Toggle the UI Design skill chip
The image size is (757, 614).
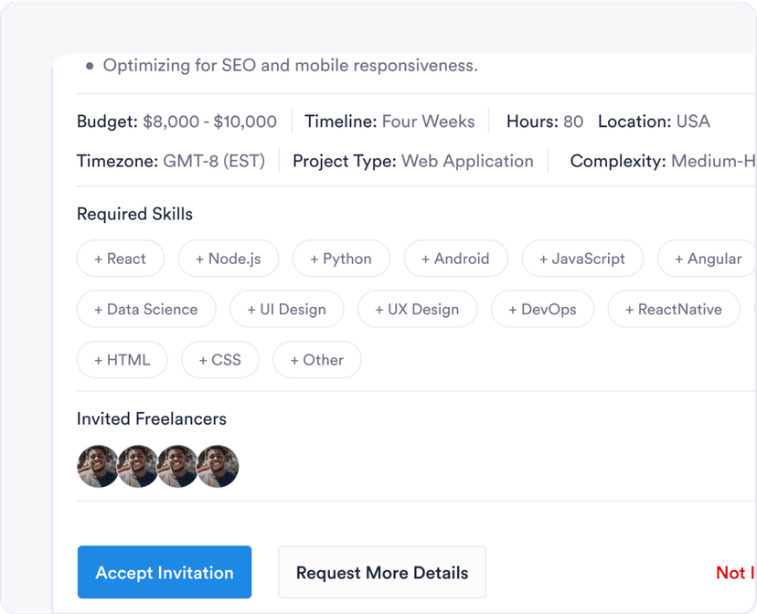[286, 310]
